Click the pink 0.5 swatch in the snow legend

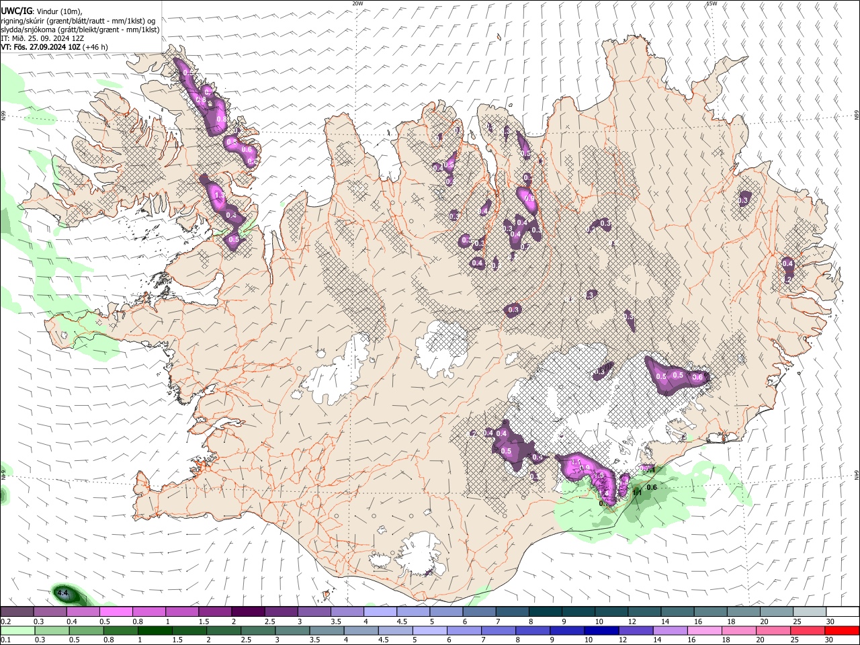pyautogui.click(x=116, y=611)
